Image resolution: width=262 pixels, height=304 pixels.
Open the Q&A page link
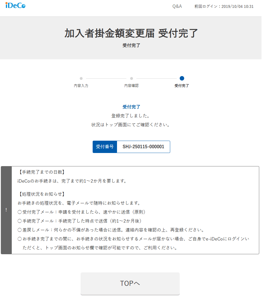click(177, 6)
